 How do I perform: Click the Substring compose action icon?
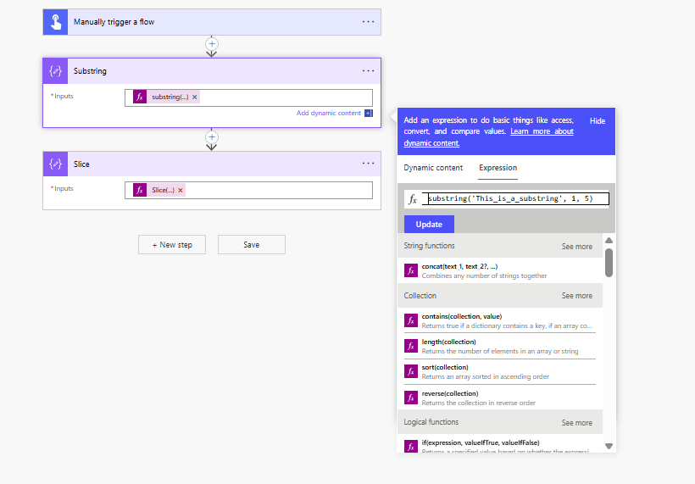point(55,71)
